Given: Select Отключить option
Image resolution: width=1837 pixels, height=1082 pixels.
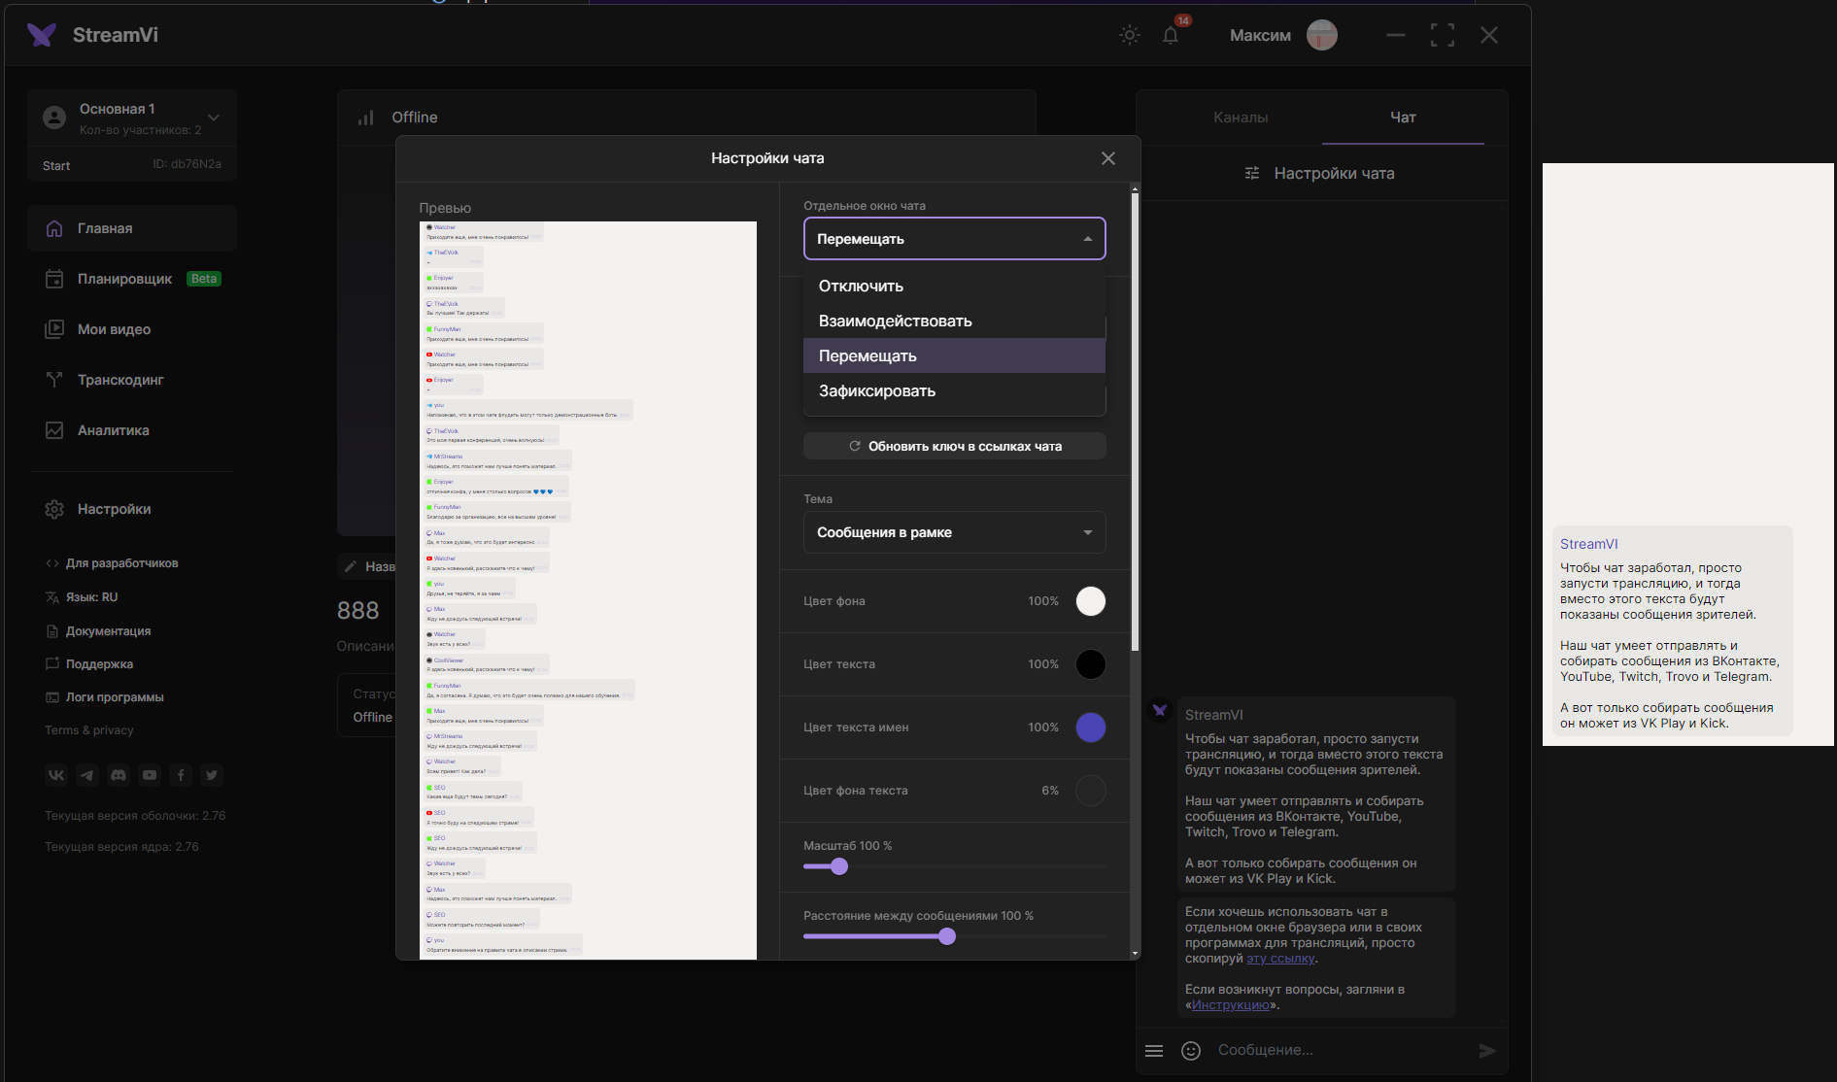Looking at the screenshot, I should tap(955, 287).
